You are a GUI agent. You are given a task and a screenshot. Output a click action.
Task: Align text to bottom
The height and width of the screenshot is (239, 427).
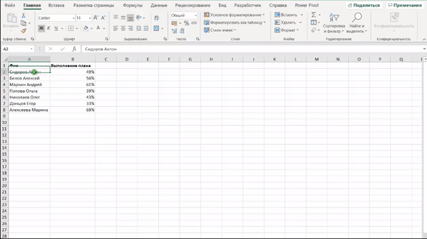(131, 18)
